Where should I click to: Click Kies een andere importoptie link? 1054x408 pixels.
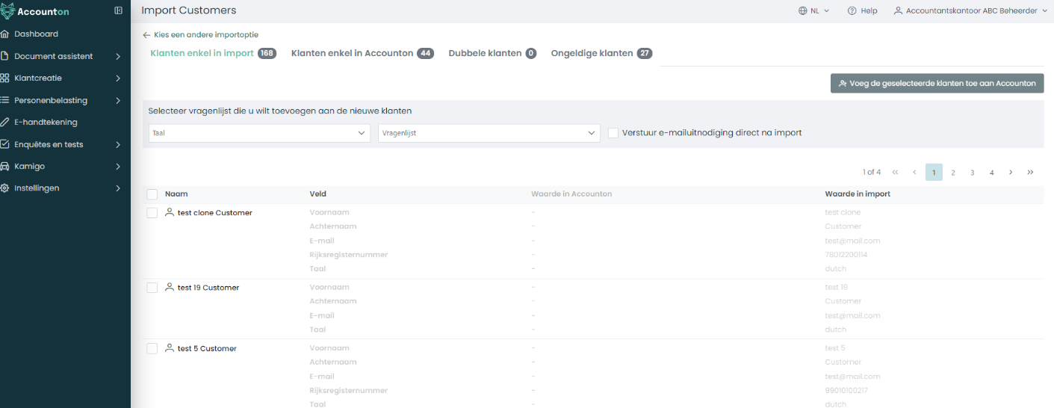click(201, 35)
